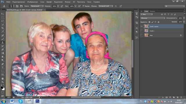Viewport: 186px width, 104px height.
Task: Select the Rectangle shape tool
Action: pyautogui.click(x=3, y=75)
